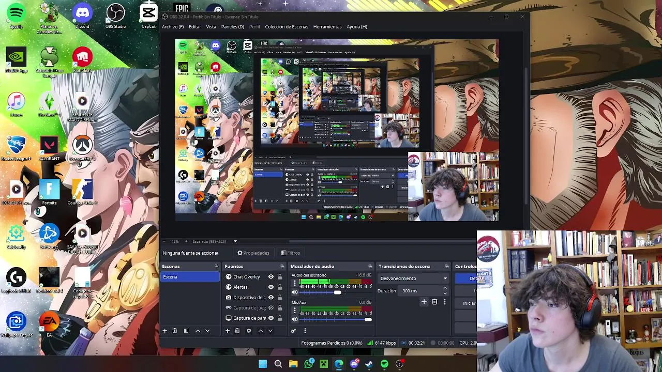Remove scene transition trash icon
The image size is (662, 372).
[x=434, y=302]
